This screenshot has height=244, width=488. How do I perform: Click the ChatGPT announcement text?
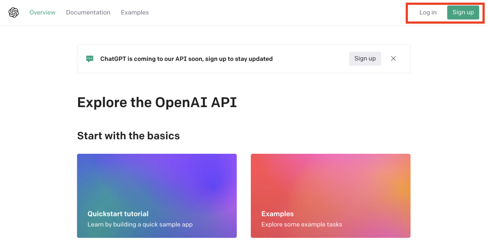click(186, 59)
